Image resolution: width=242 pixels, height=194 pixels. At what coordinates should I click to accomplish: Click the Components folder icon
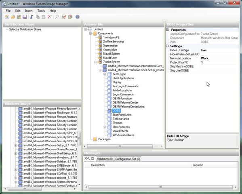pyautogui.click(x=95, y=34)
